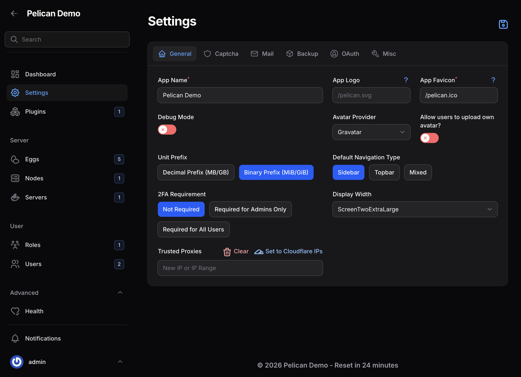Select Required for Admins Only option
This screenshot has width=521, height=377.
pyautogui.click(x=250, y=209)
